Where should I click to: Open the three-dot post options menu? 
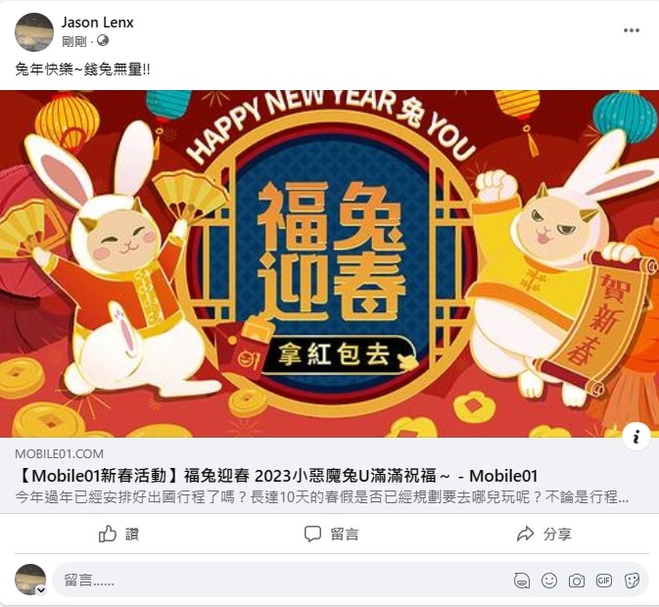[632, 30]
